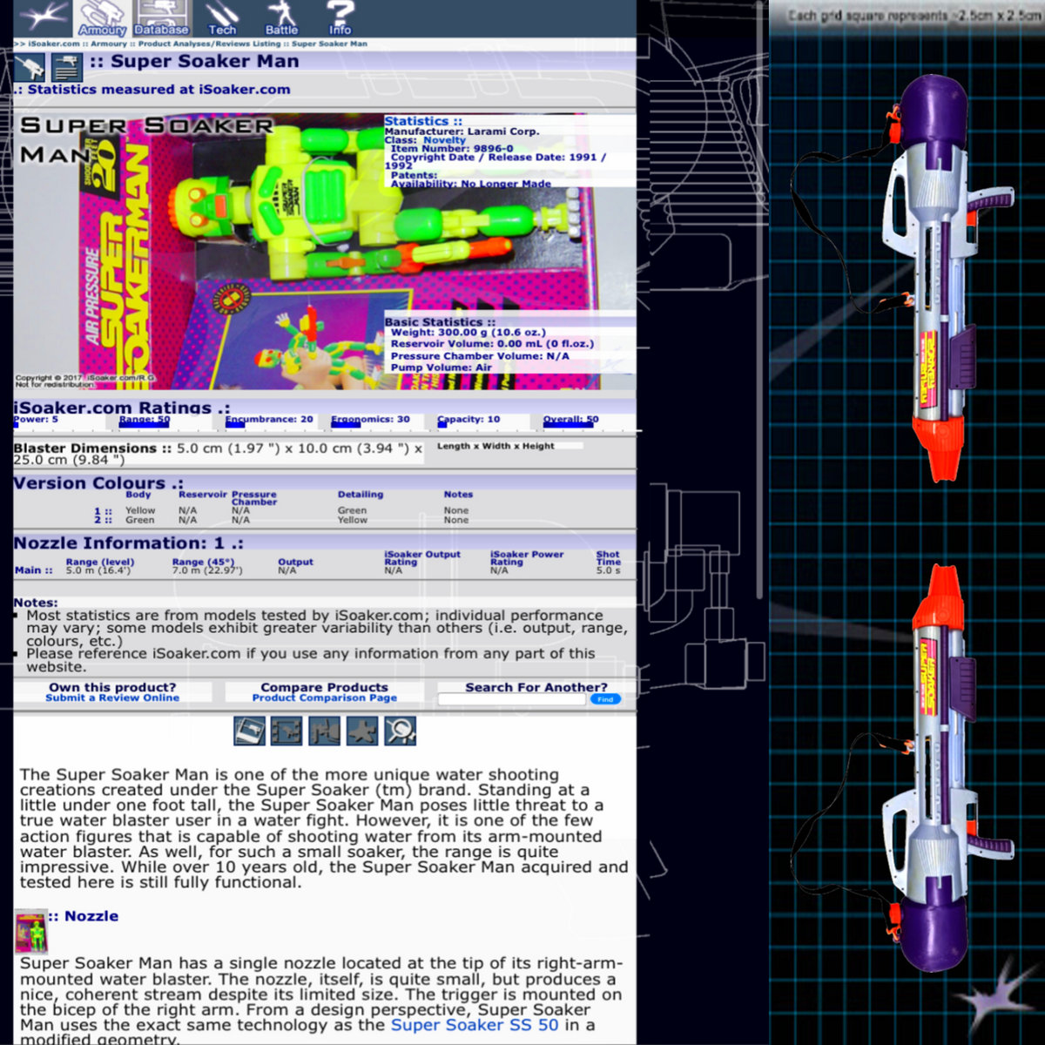Click the Find search button

(605, 699)
